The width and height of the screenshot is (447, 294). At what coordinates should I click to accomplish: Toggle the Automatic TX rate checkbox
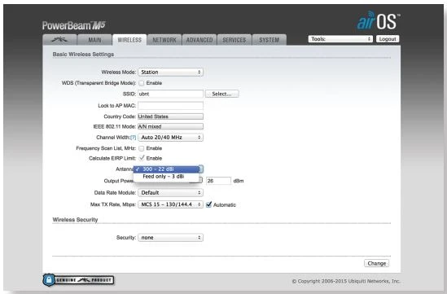coord(208,204)
